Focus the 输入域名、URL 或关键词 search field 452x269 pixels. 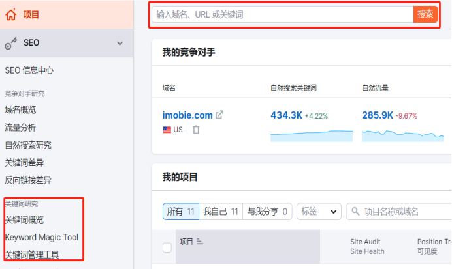coord(282,14)
